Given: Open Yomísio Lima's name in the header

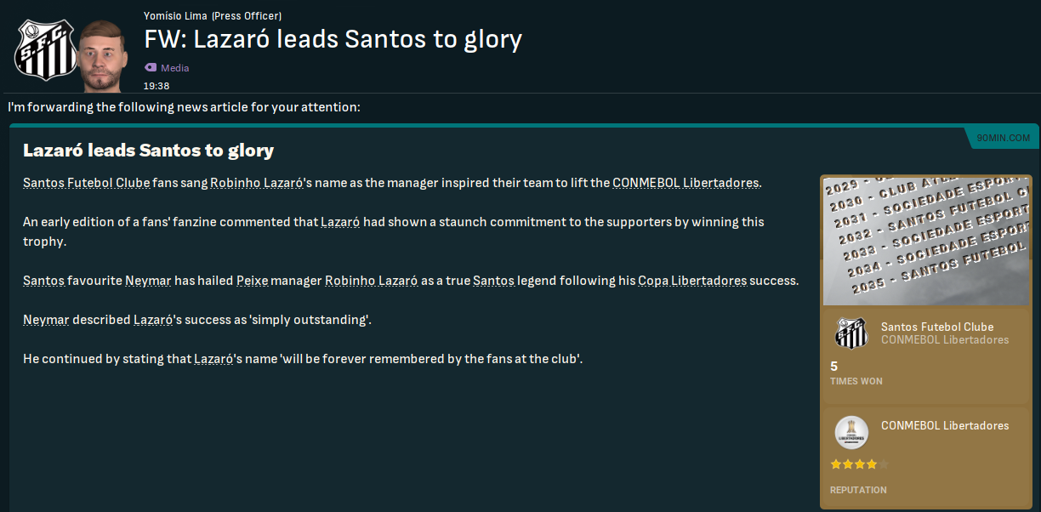Looking at the screenshot, I should tap(176, 16).
